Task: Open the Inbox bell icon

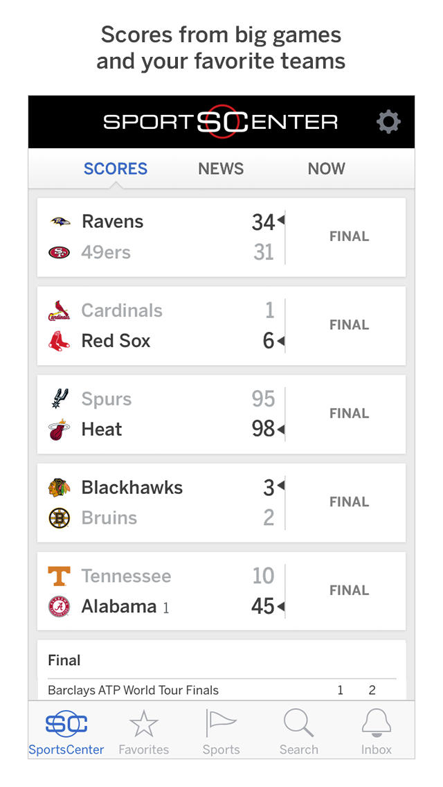Action: pyautogui.click(x=377, y=724)
